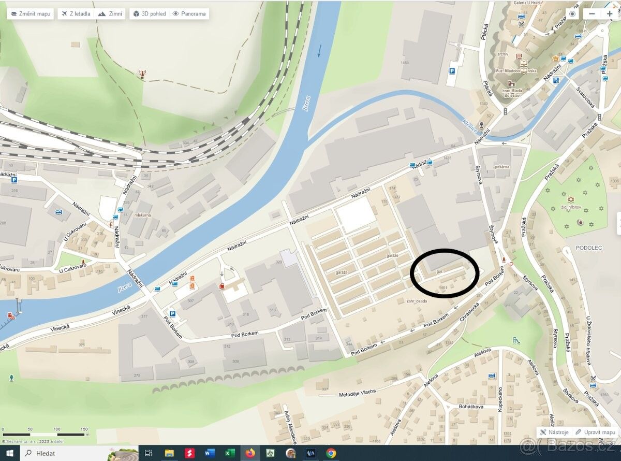Click the hrad Mladá Boleslav castle icon

(x=511, y=83)
